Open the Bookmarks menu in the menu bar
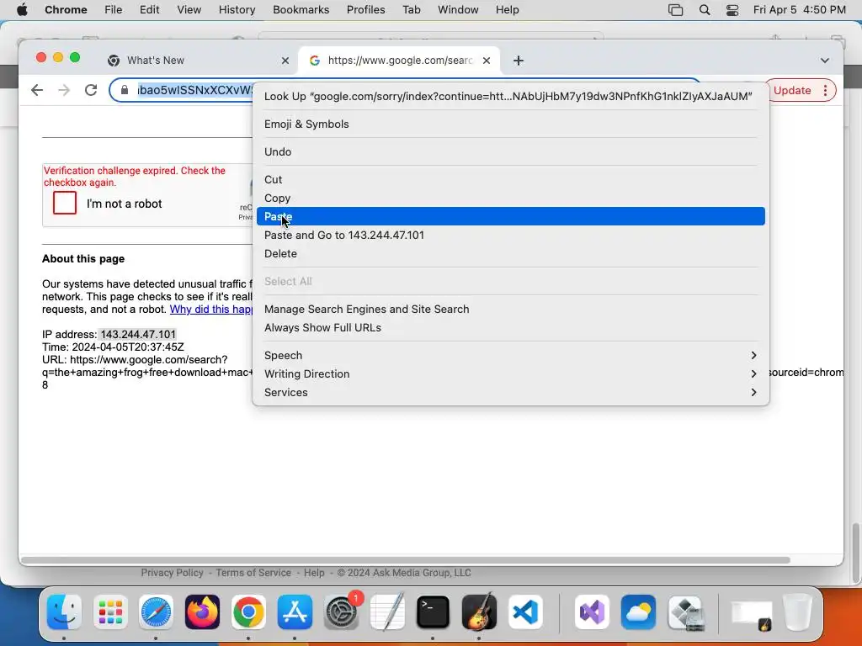The height and width of the screenshot is (646, 862). (301, 10)
